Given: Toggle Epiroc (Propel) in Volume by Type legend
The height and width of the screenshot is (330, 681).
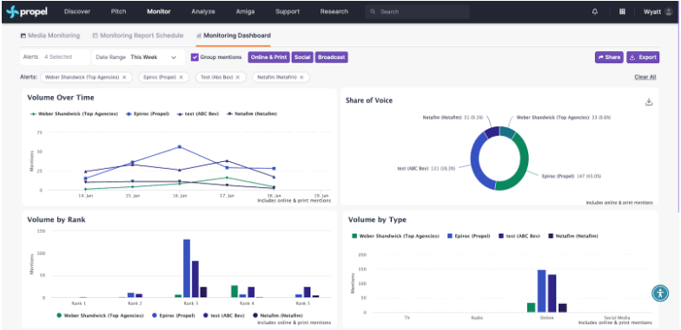Looking at the screenshot, I should 469,236.
